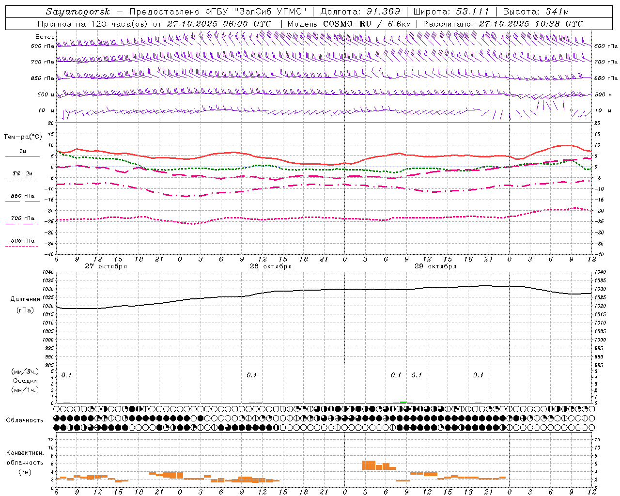The width and height of the screenshot is (620, 496).
Task: Click Рассчитано: 27.10.2025 10:38 UTC text
Action: point(503,24)
